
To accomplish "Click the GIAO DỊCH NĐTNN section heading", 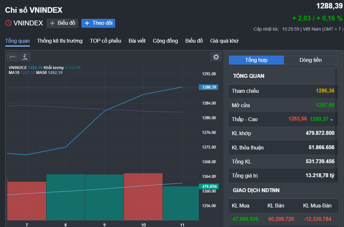I will point(256,190).
